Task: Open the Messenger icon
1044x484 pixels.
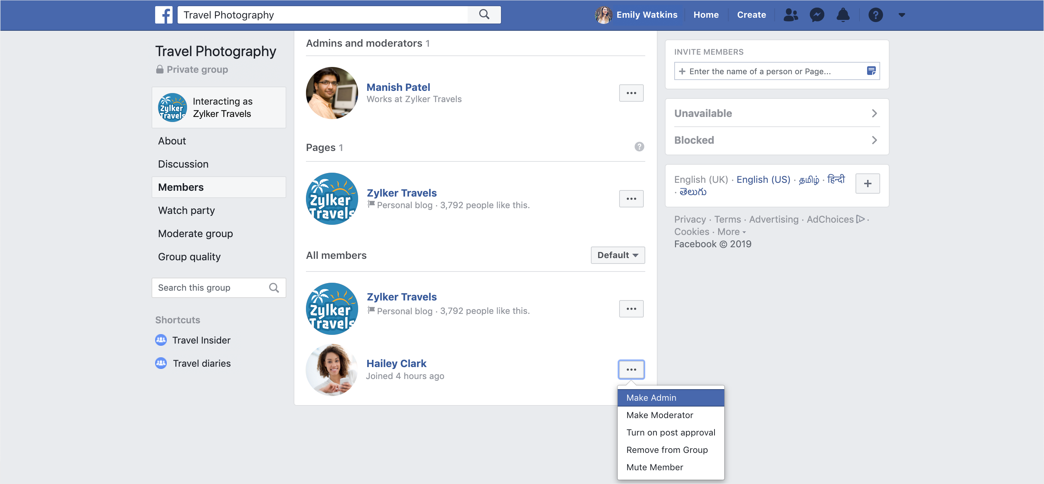Action: pos(817,15)
